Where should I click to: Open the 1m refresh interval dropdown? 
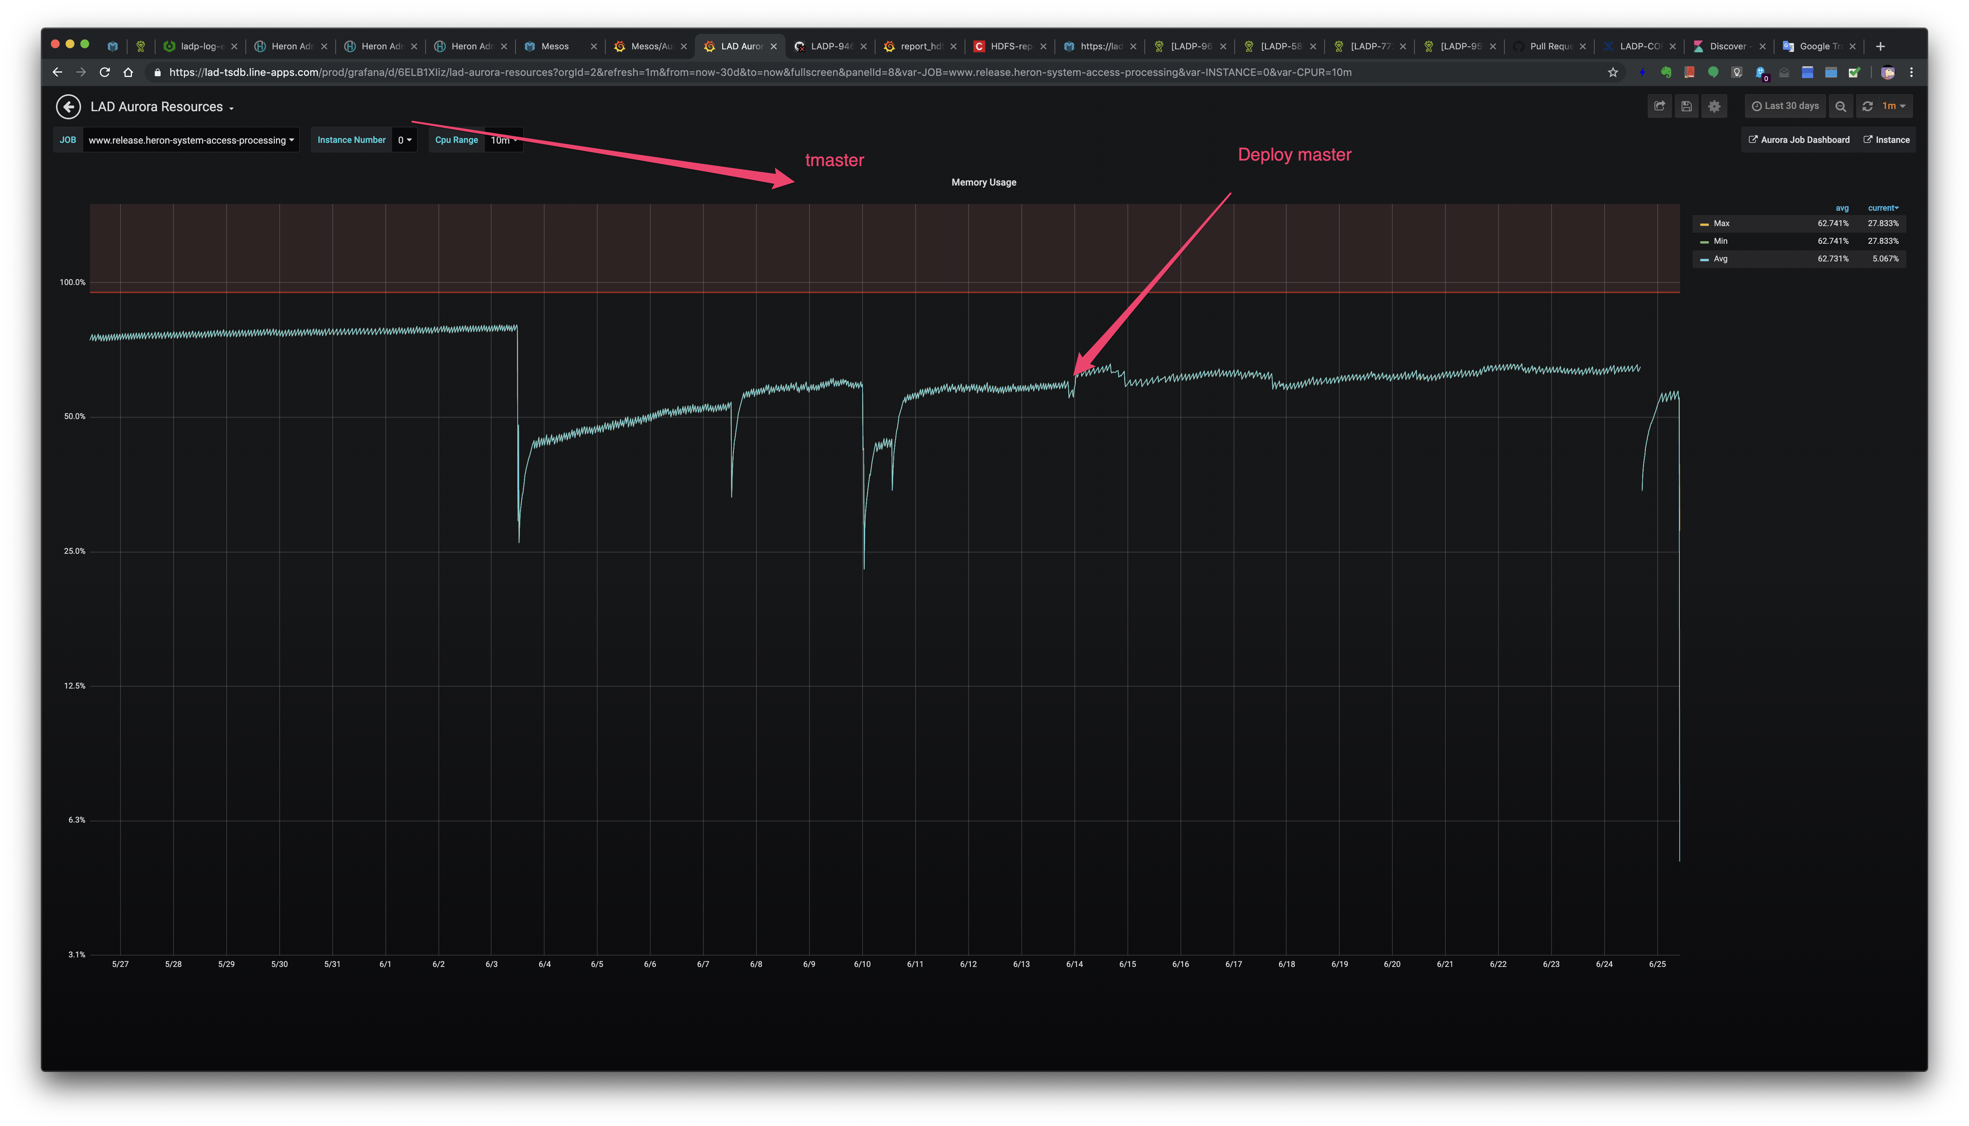(x=1893, y=106)
